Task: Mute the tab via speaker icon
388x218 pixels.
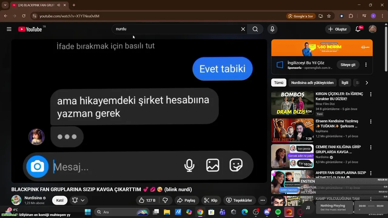Action: click(59, 5)
